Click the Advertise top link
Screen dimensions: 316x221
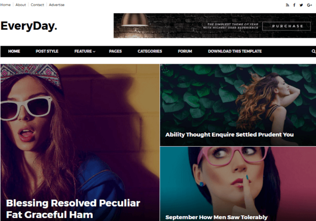click(56, 5)
